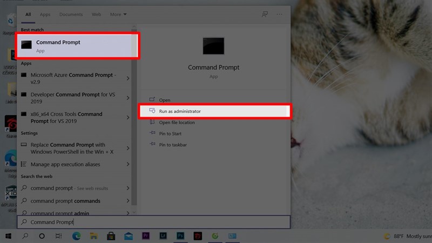
Task: Click the Open action for Command Prompt
Action: click(x=165, y=100)
